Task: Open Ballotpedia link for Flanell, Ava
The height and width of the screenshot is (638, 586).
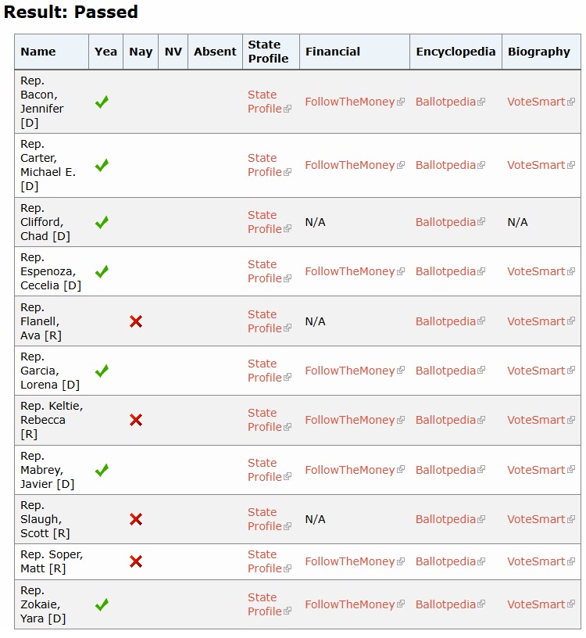Action: click(450, 321)
